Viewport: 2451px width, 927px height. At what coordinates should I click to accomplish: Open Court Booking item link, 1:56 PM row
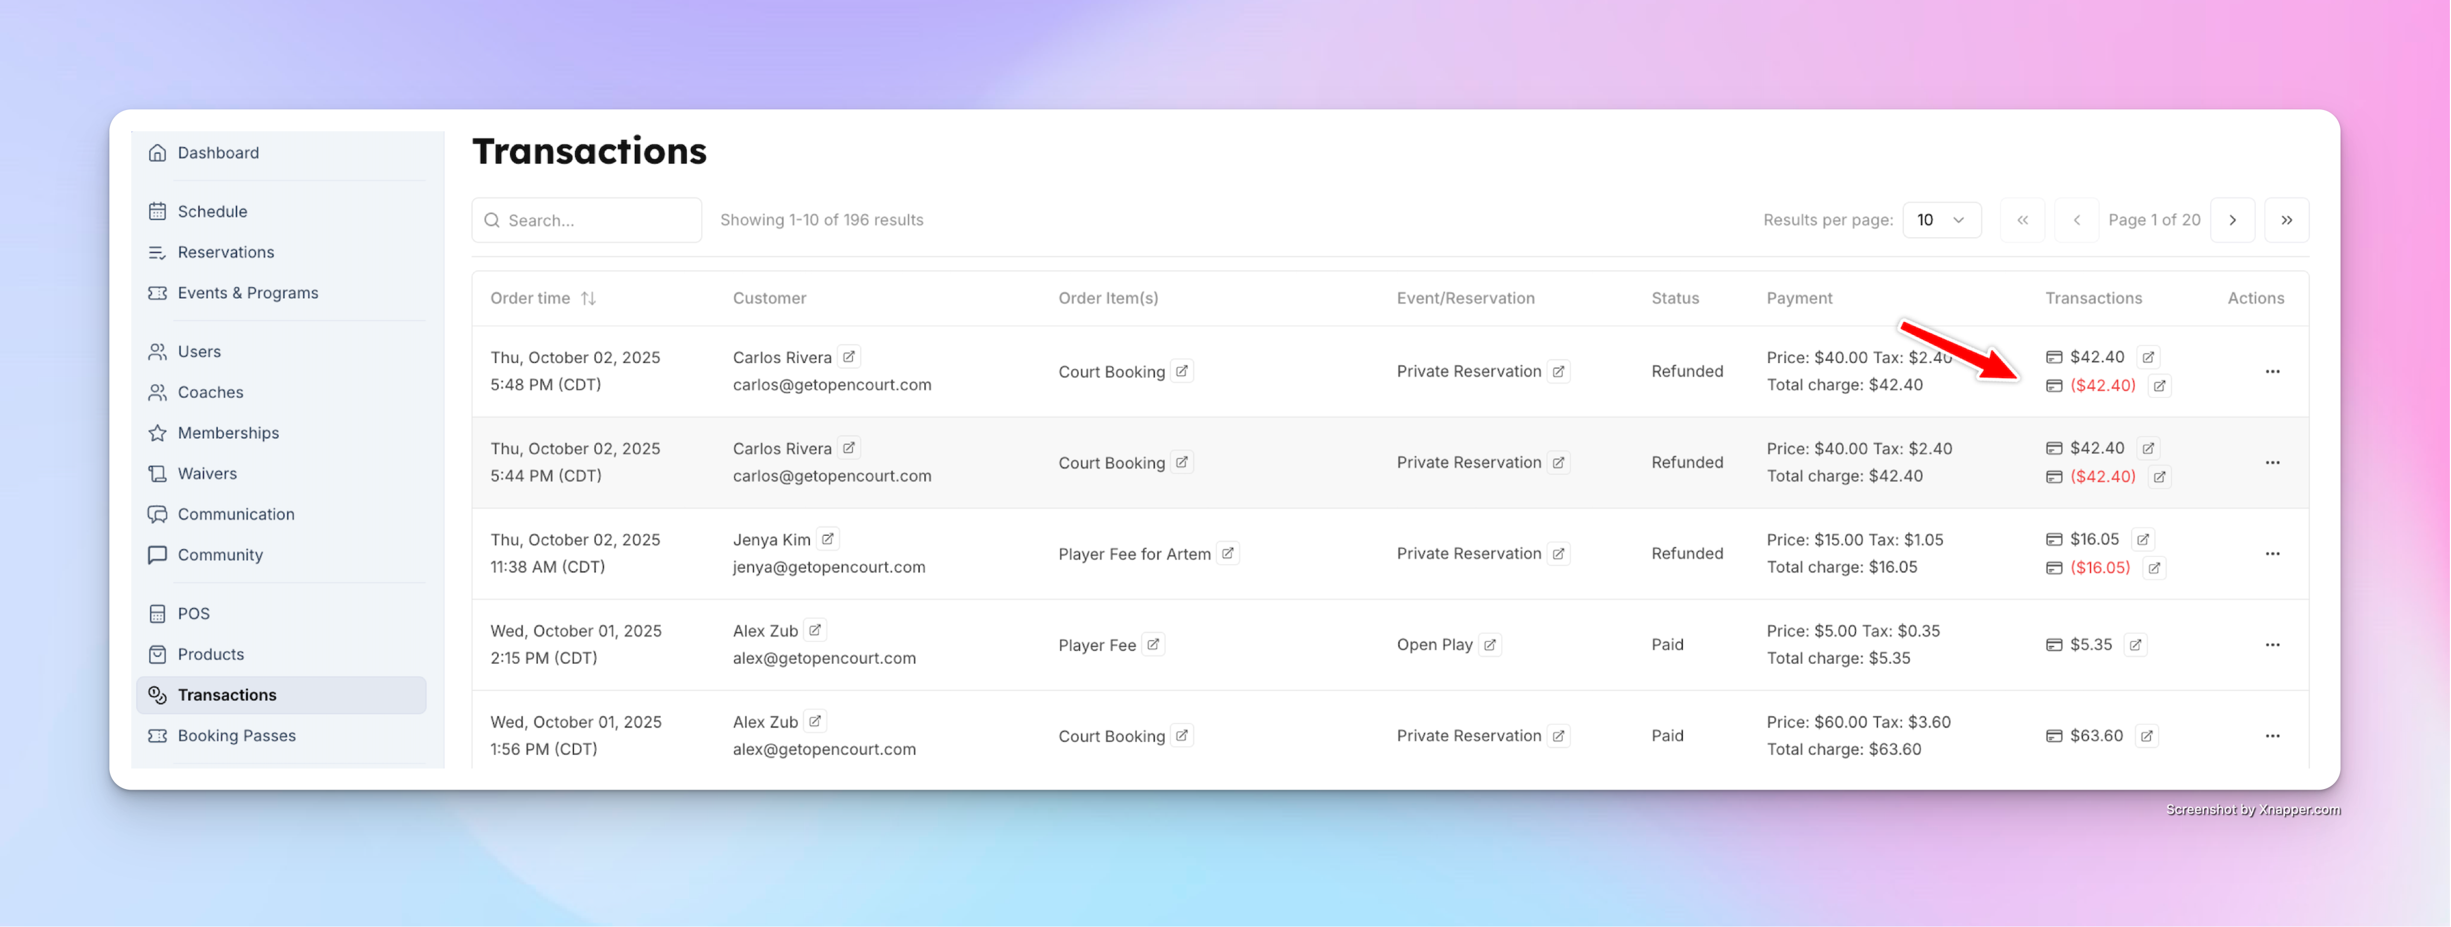click(1182, 735)
